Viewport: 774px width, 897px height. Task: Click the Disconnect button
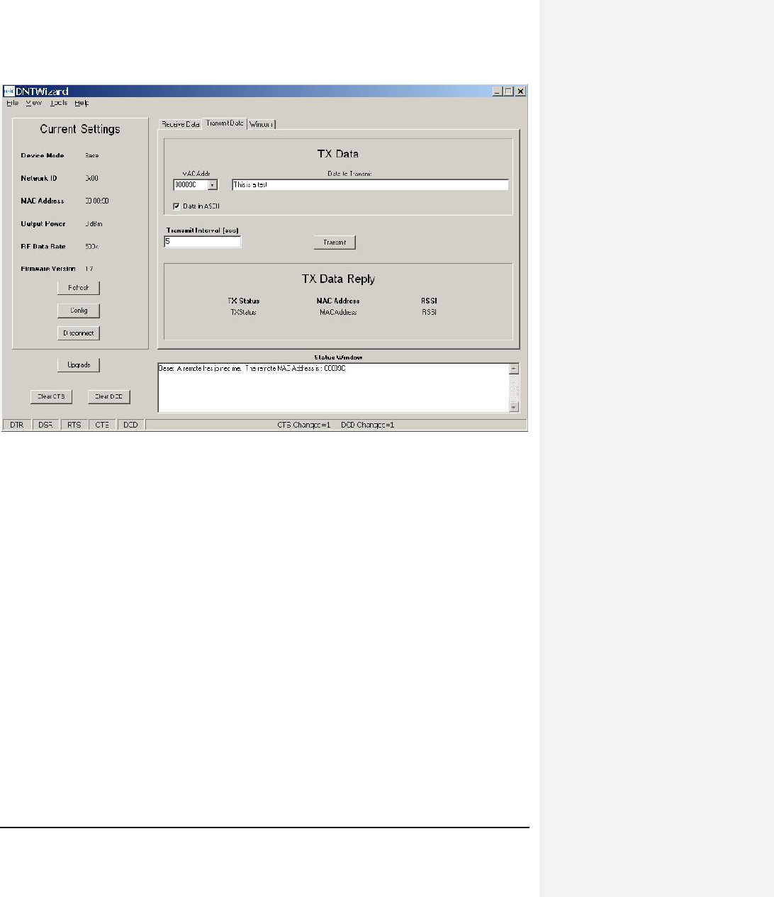79,333
